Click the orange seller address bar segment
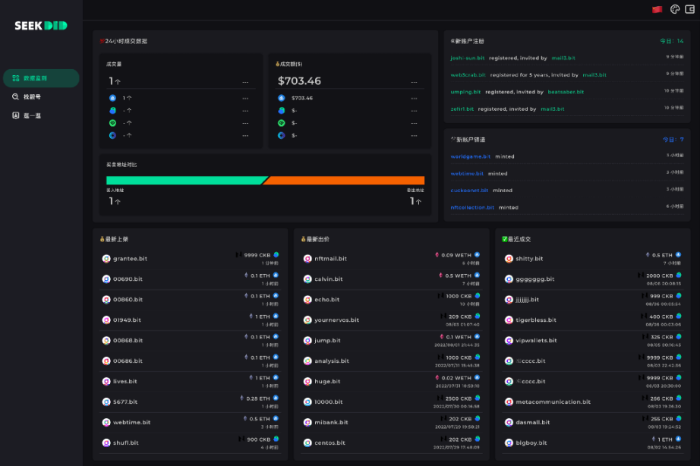 pyautogui.click(x=345, y=181)
